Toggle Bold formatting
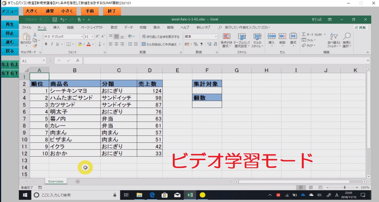379x202 pixels. [46, 44]
